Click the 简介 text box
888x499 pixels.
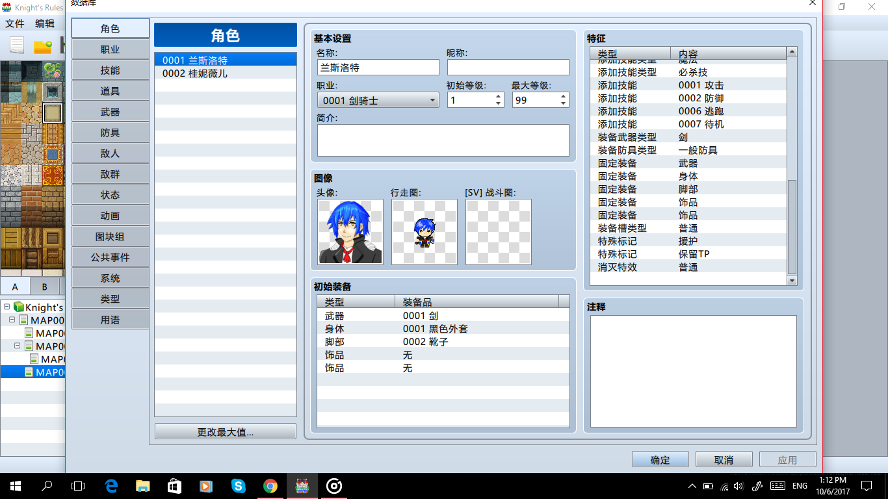pyautogui.click(x=443, y=140)
